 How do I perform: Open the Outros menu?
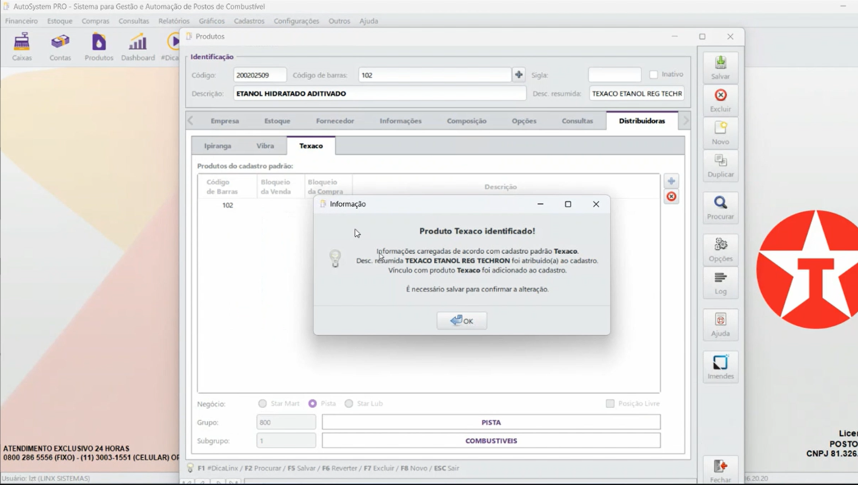click(339, 21)
